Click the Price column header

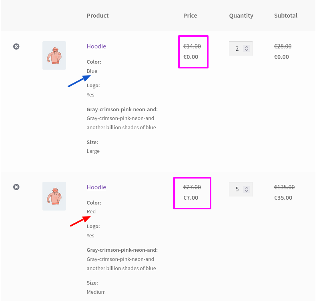pos(190,16)
